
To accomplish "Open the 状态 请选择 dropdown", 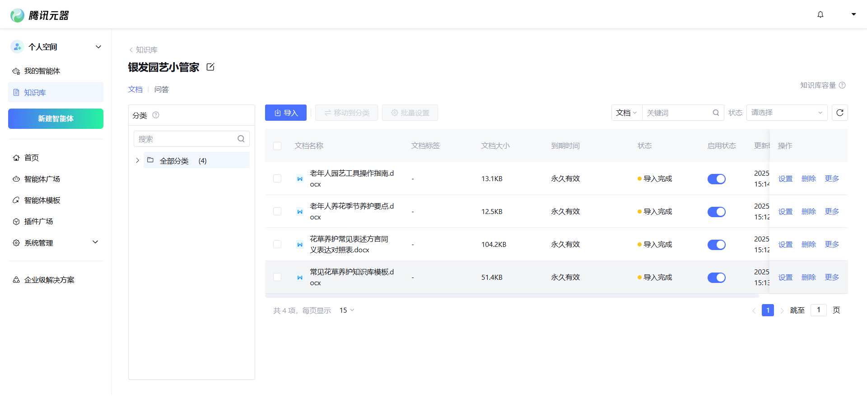I will (786, 113).
